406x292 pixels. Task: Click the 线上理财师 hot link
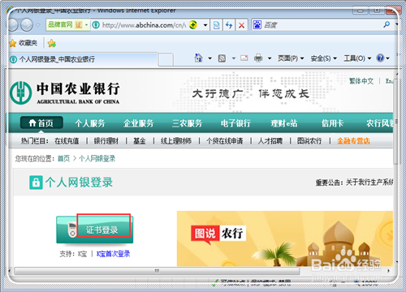pos(176,141)
